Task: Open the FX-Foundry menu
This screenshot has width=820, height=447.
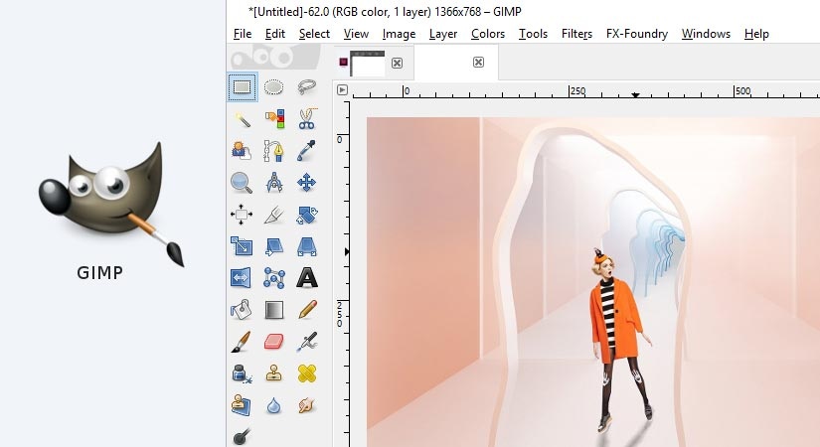Action: [637, 34]
